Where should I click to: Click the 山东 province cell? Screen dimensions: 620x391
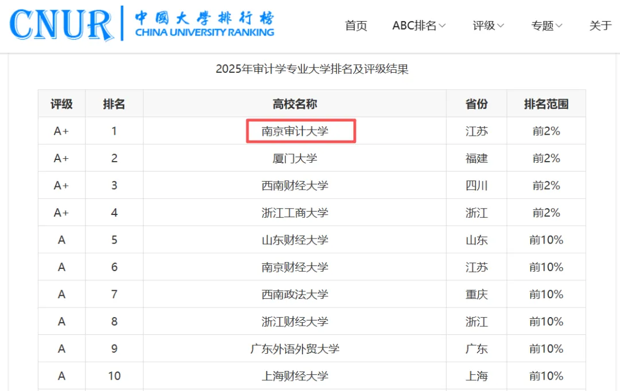click(x=476, y=240)
